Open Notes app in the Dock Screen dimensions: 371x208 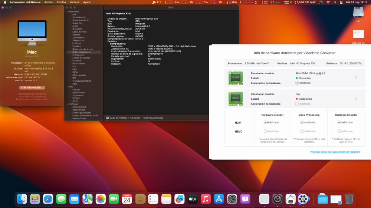click(x=166, y=199)
